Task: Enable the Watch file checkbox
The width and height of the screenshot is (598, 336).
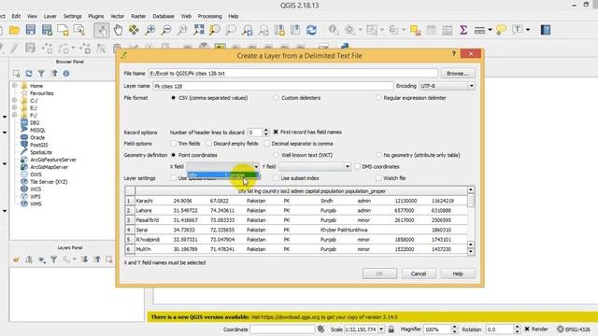Action: [x=378, y=178]
